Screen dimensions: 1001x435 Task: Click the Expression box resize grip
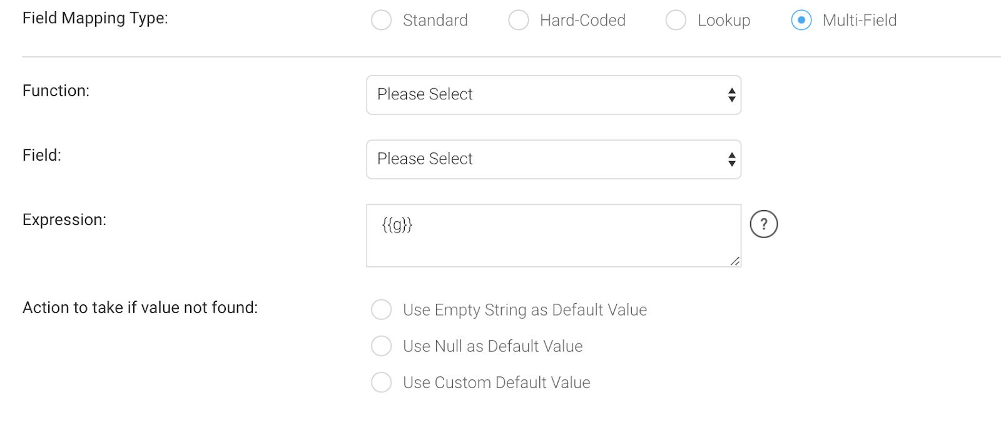[x=734, y=261]
